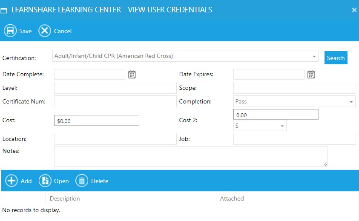Click the window icon in title bar

pyautogui.click(x=4, y=10)
